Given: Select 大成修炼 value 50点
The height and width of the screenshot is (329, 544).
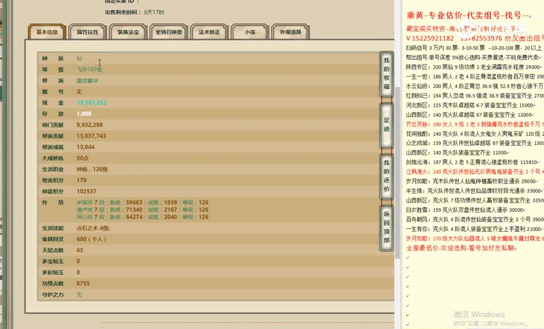Looking at the screenshot, I should pyautogui.click(x=82, y=158).
